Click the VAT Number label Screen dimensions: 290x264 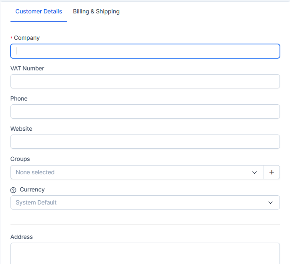[27, 68]
